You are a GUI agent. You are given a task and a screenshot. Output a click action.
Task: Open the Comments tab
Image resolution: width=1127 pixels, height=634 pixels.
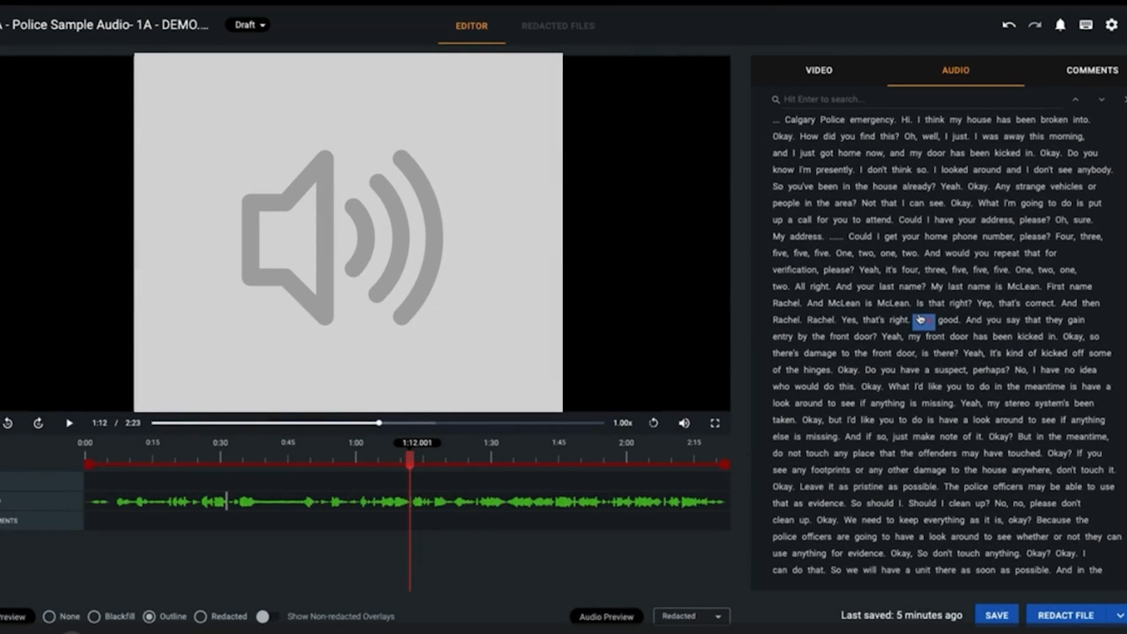pyautogui.click(x=1092, y=70)
